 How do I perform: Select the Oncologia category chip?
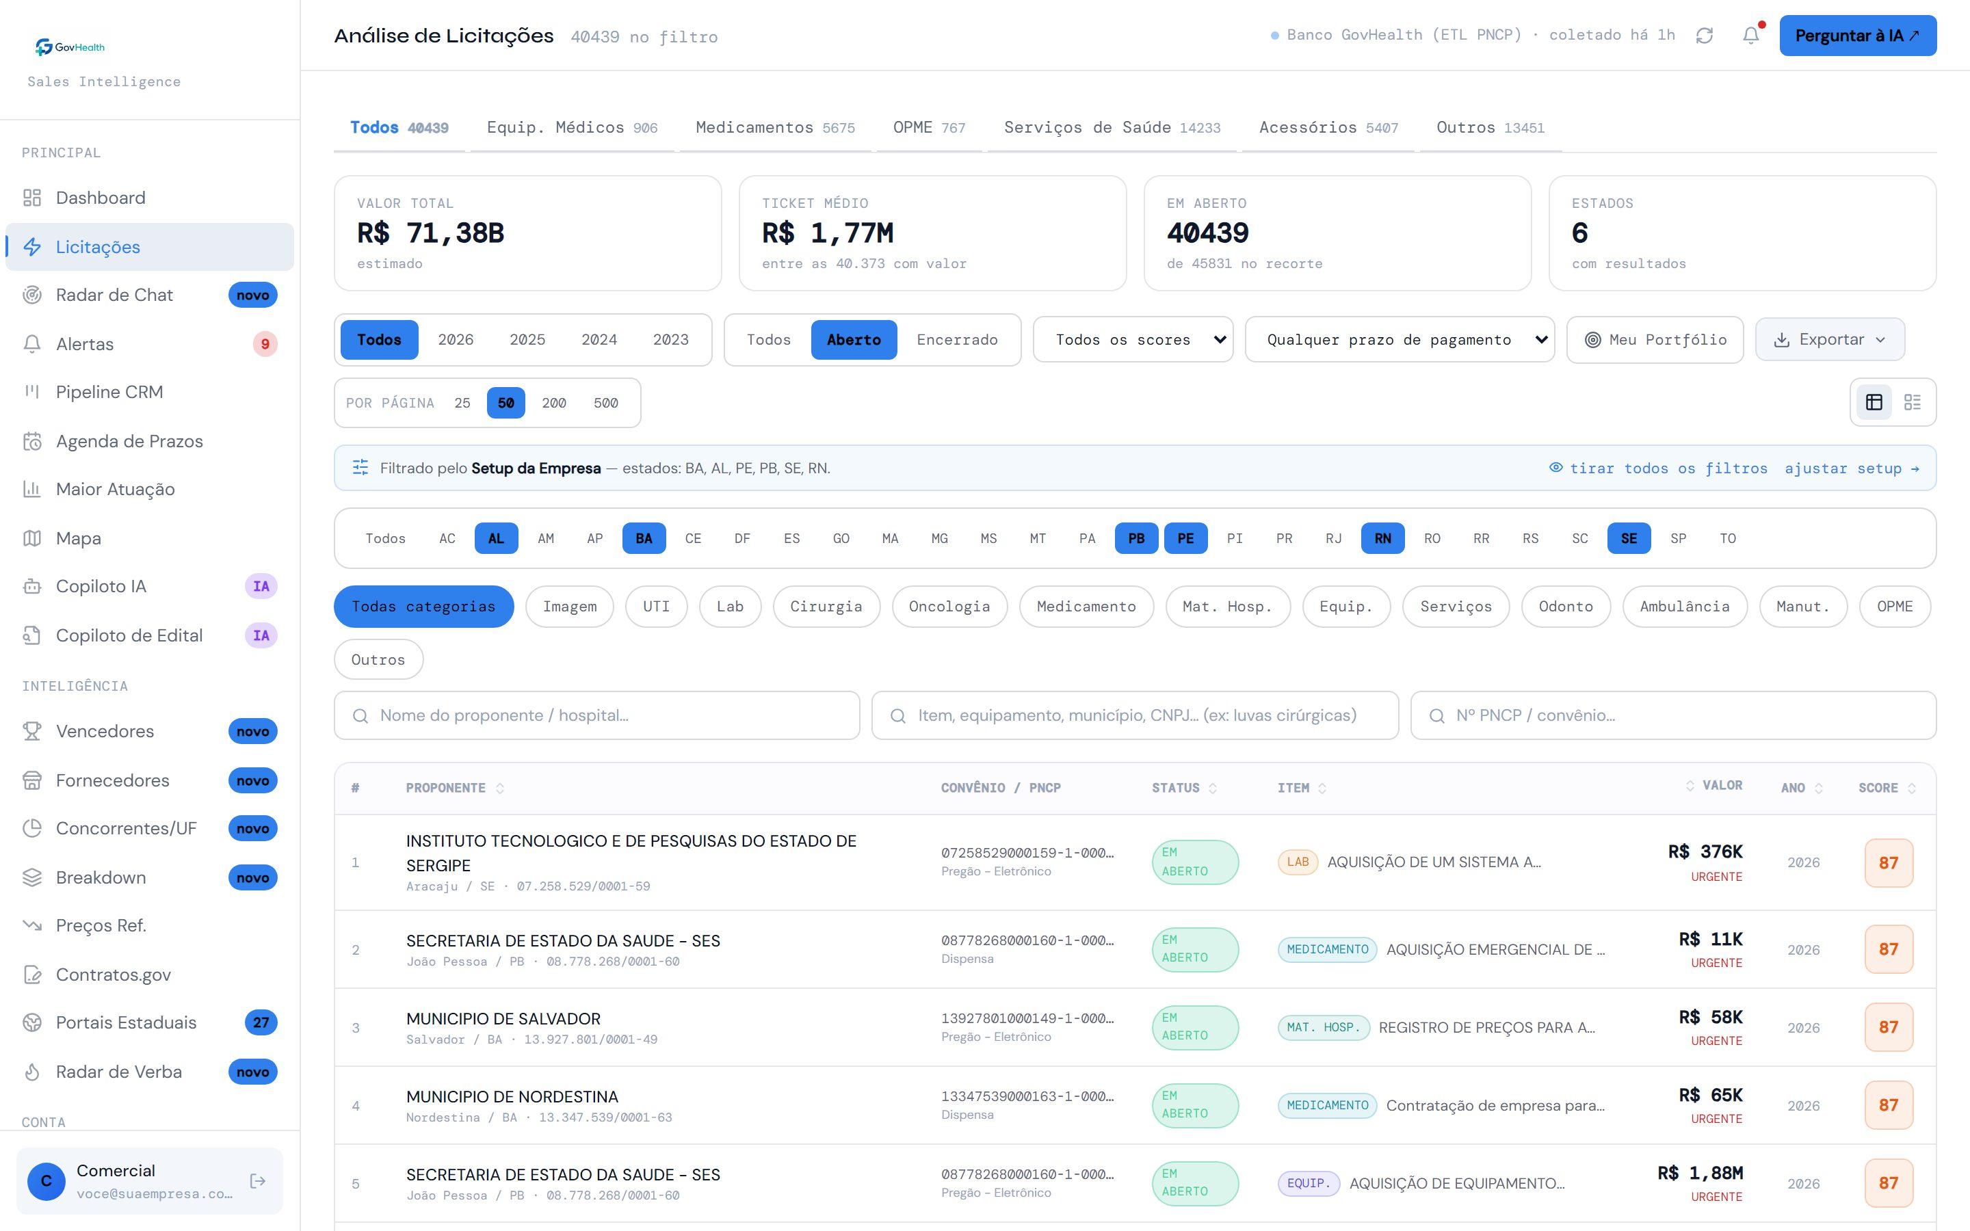[949, 607]
